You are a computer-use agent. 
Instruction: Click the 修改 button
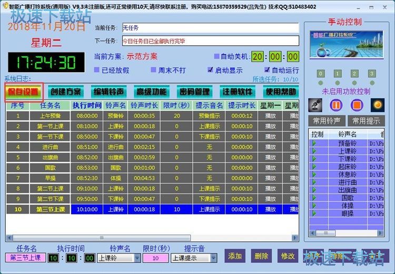point(288,256)
